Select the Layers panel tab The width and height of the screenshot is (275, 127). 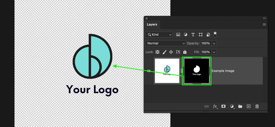[x=152, y=24]
